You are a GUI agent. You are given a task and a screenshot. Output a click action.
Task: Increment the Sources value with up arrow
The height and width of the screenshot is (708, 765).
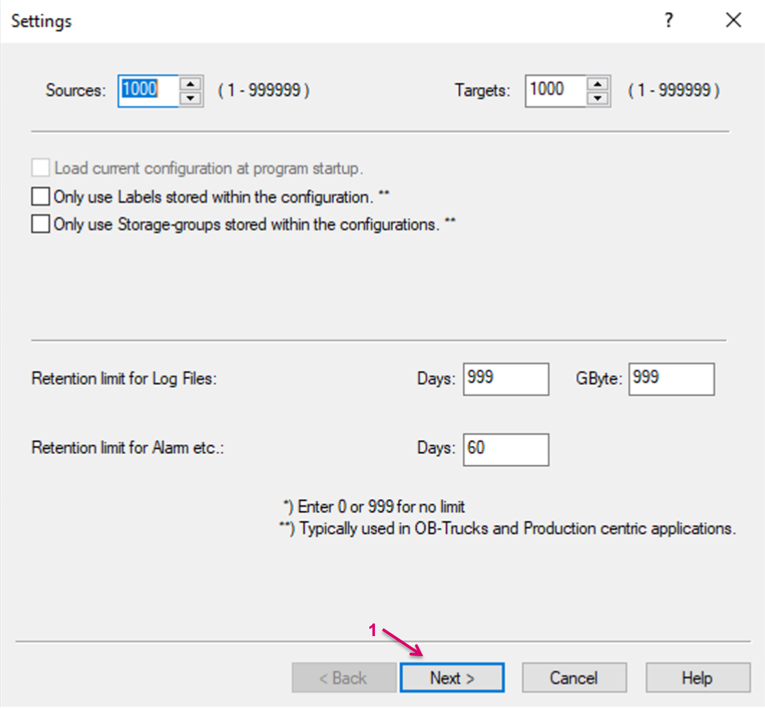(190, 84)
